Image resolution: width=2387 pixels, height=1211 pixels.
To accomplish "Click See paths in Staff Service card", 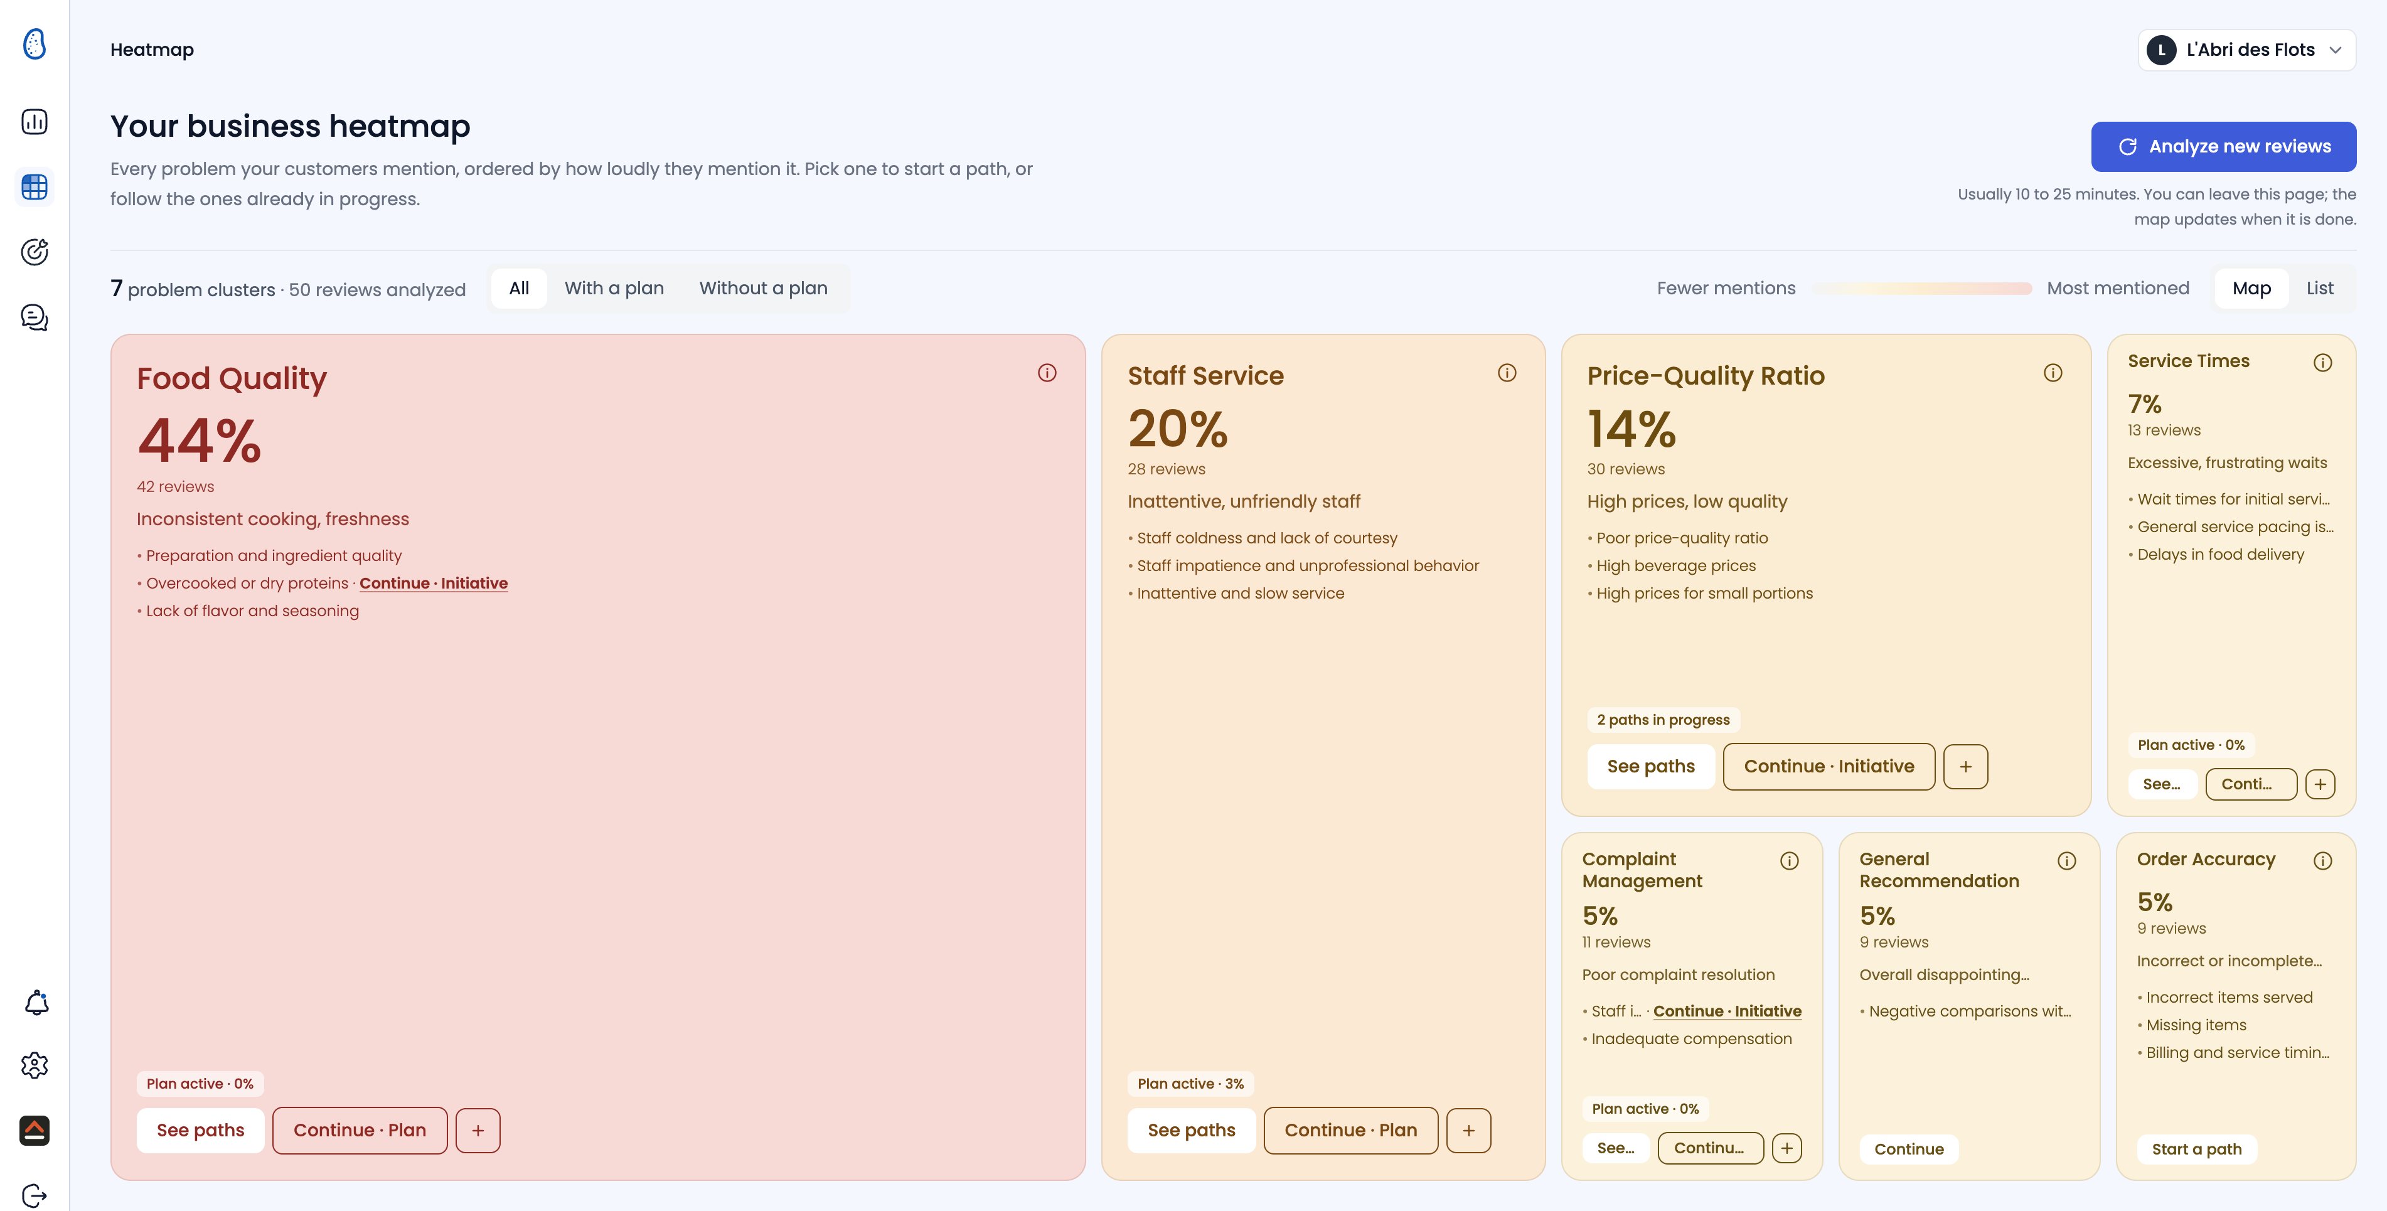I will [1192, 1131].
